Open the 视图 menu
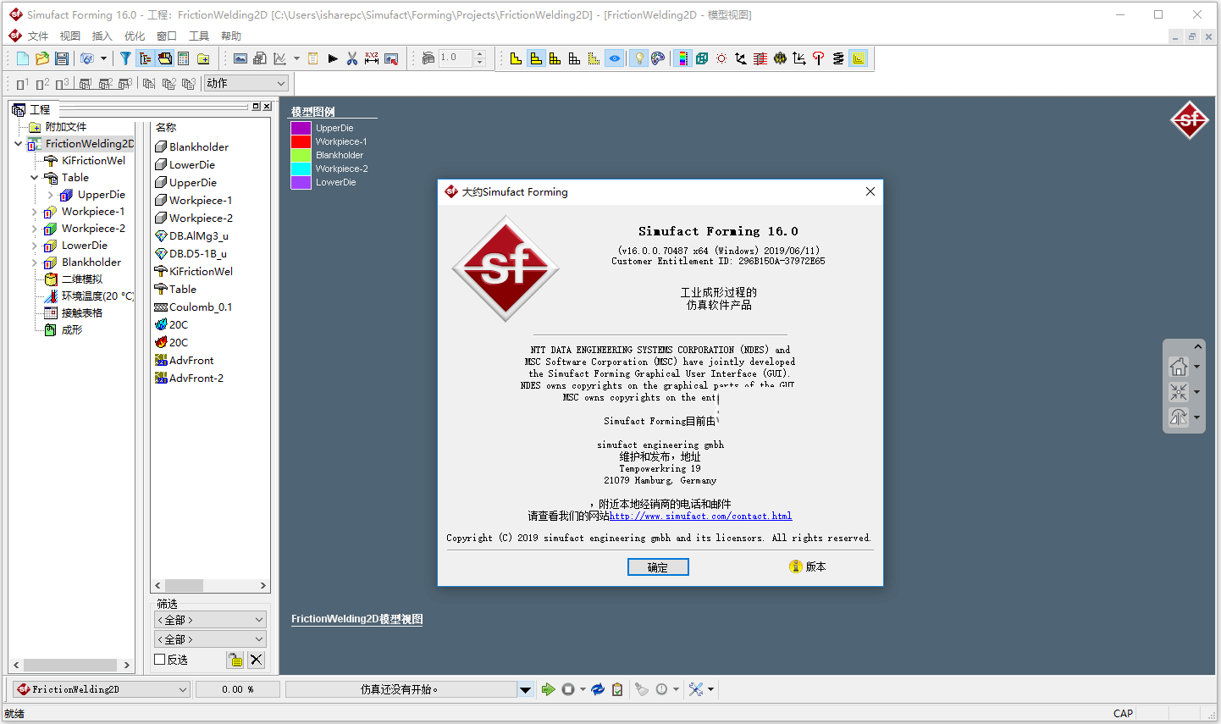 (x=70, y=36)
